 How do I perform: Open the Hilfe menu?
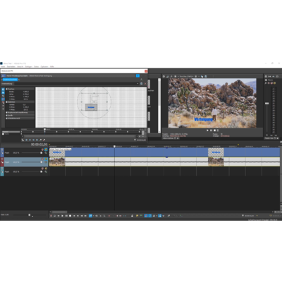click(x=51, y=67)
